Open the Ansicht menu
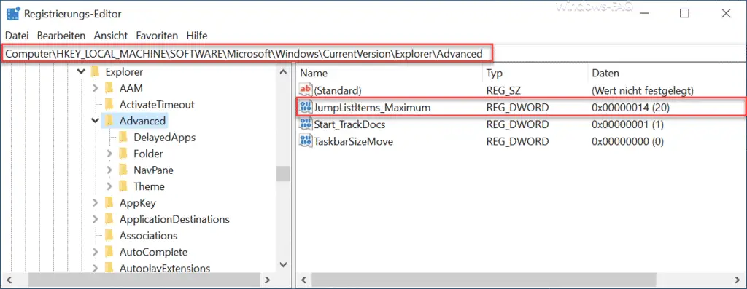 click(111, 36)
